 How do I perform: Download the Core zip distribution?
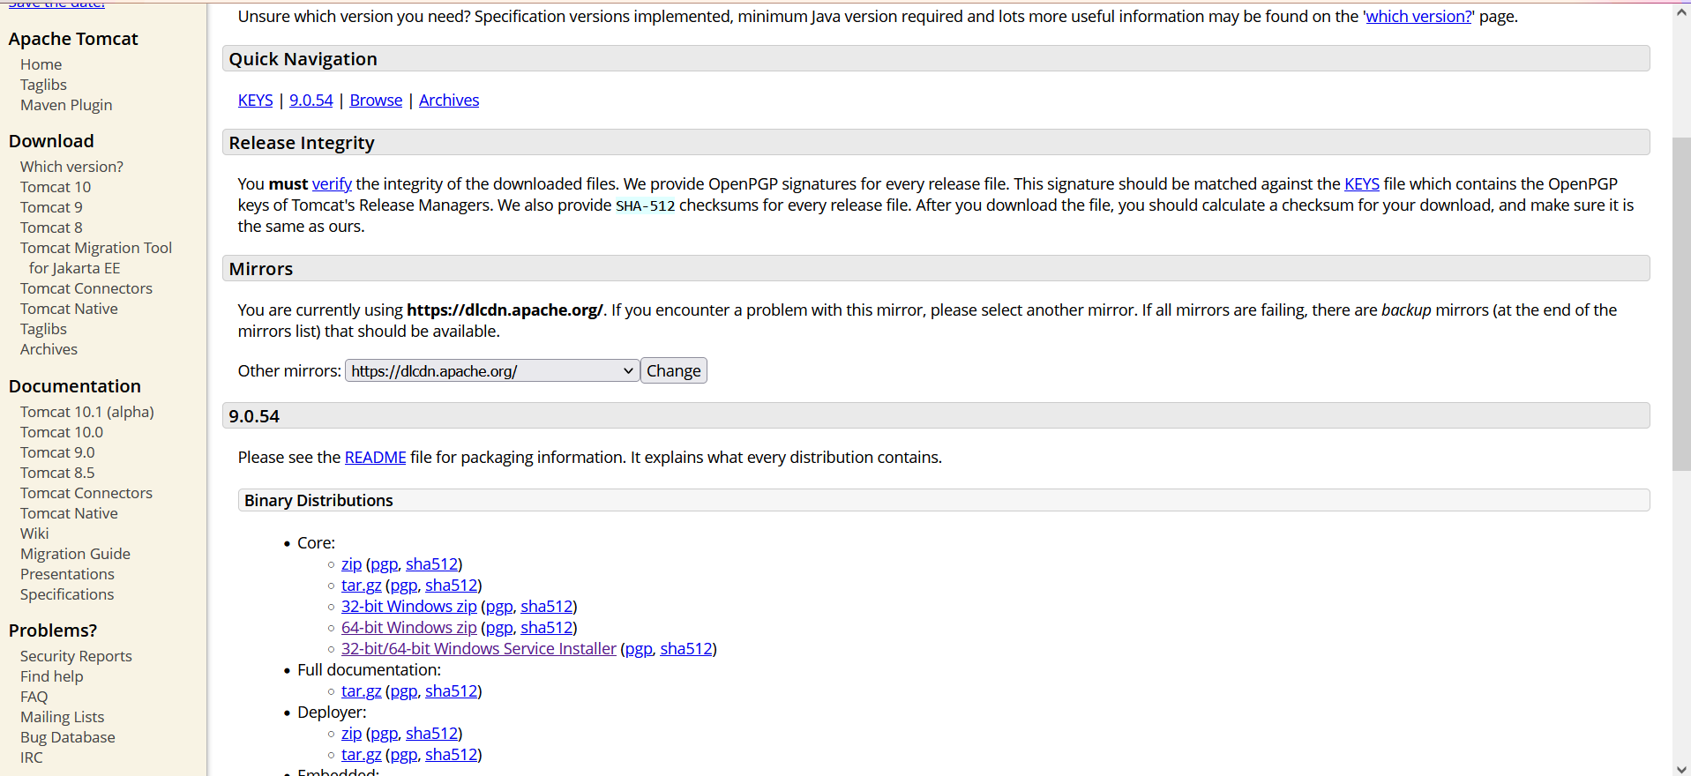[352, 563]
